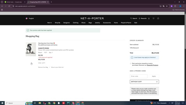Click the promo applied checkmark icon

click(x=28, y=30)
